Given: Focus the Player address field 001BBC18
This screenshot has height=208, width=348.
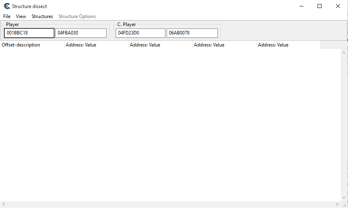Looking at the screenshot, I should pyautogui.click(x=29, y=33).
